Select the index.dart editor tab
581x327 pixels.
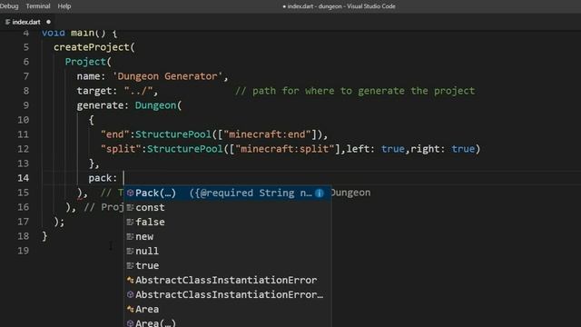(x=26, y=22)
